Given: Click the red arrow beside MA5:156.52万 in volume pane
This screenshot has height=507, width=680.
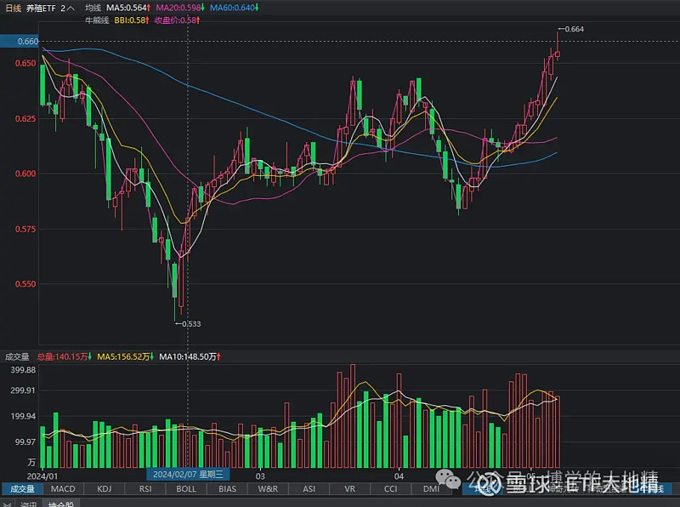Looking at the screenshot, I should 153,356.
